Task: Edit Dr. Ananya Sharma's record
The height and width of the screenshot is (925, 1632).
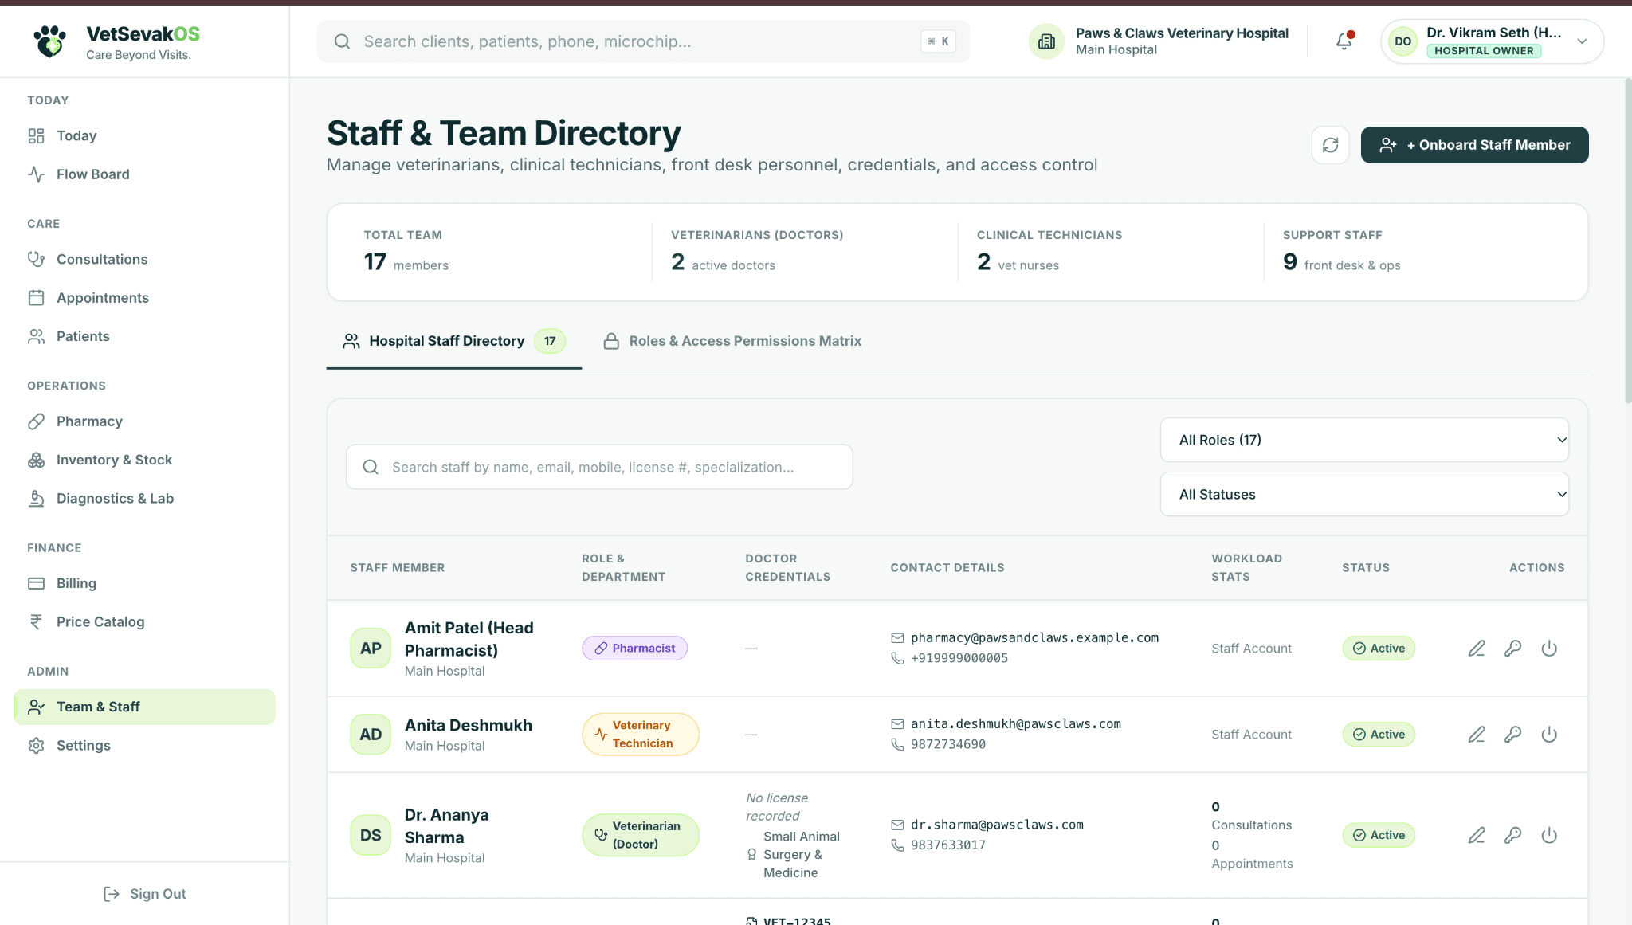Action: [1477, 835]
